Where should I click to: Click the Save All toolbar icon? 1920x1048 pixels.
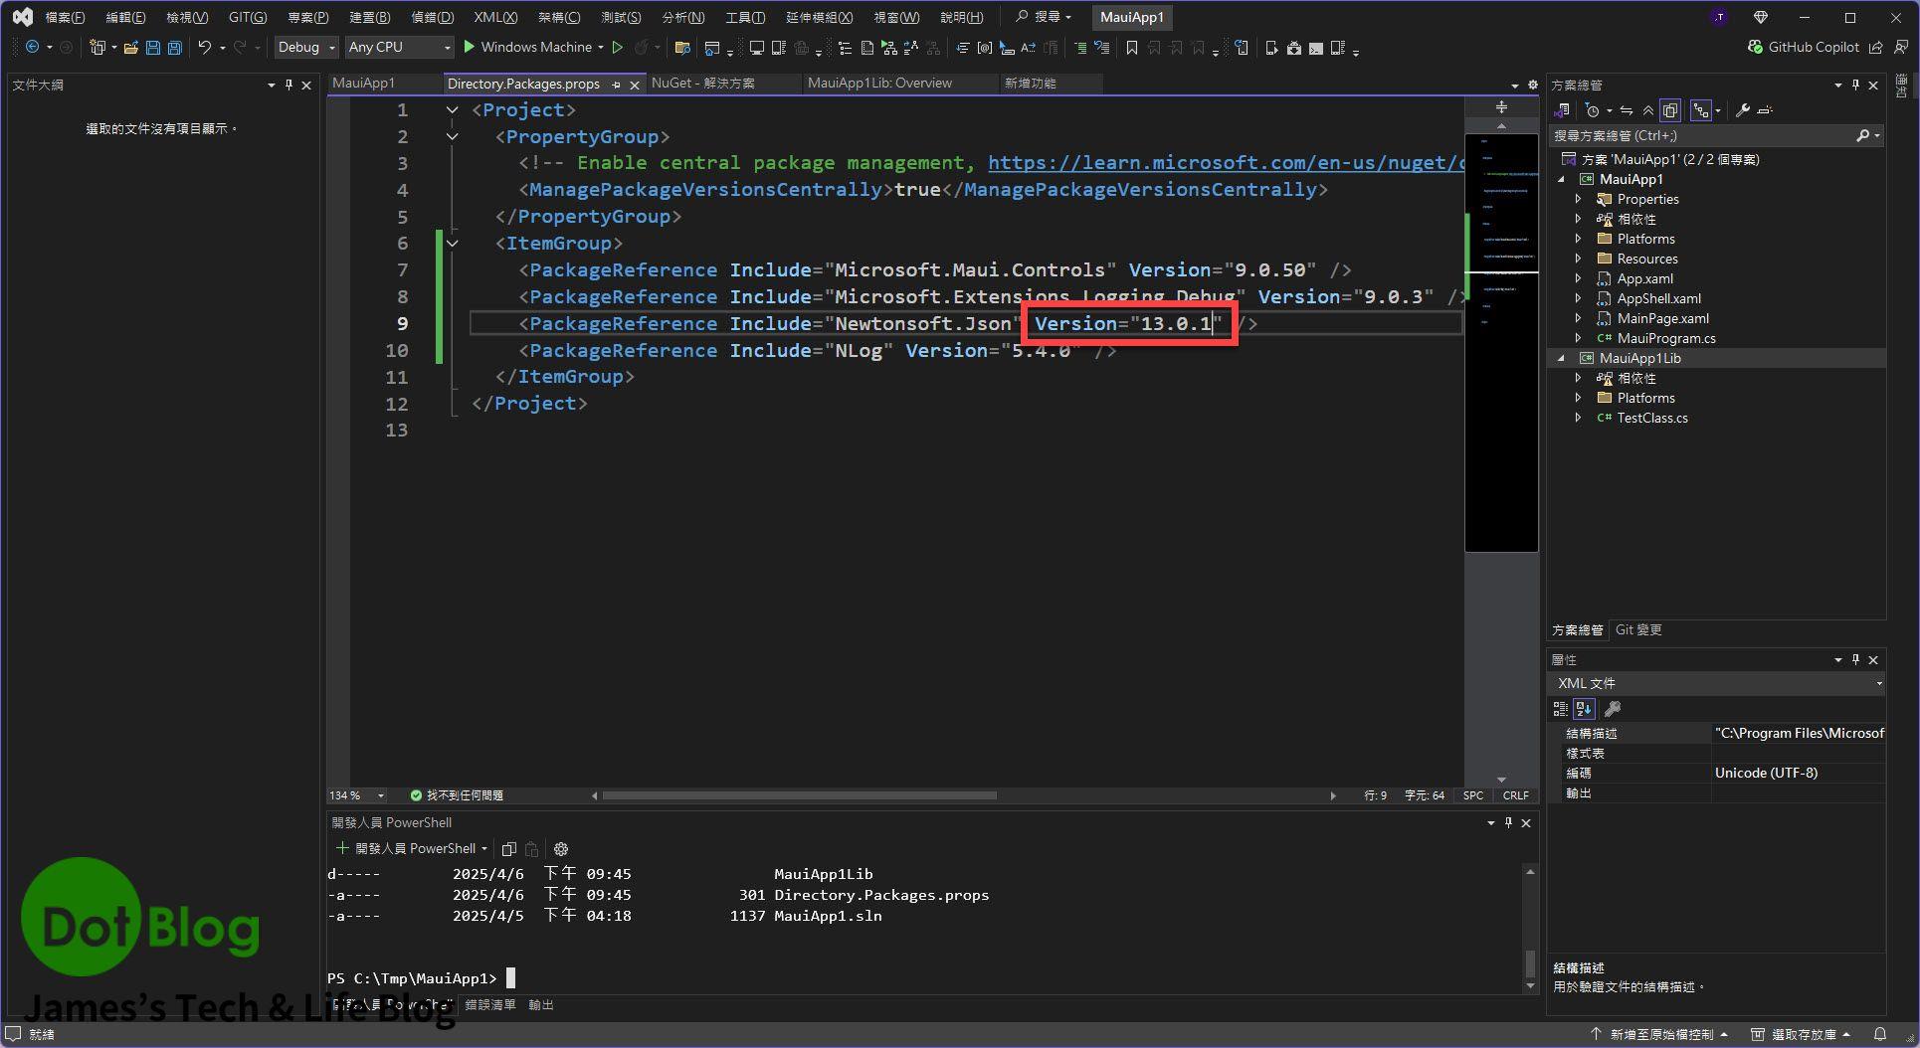[x=175, y=48]
